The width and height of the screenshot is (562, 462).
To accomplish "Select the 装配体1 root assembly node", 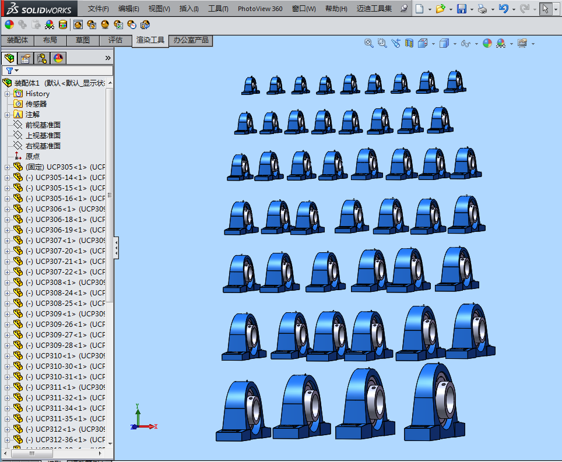I will 59,83.
